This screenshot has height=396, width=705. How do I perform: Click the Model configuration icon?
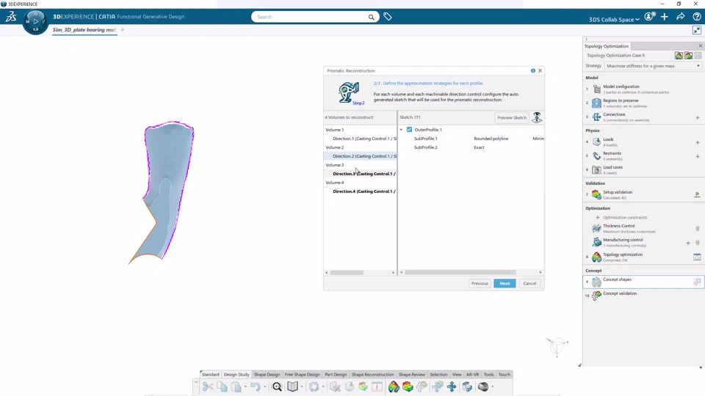pyautogui.click(x=596, y=89)
